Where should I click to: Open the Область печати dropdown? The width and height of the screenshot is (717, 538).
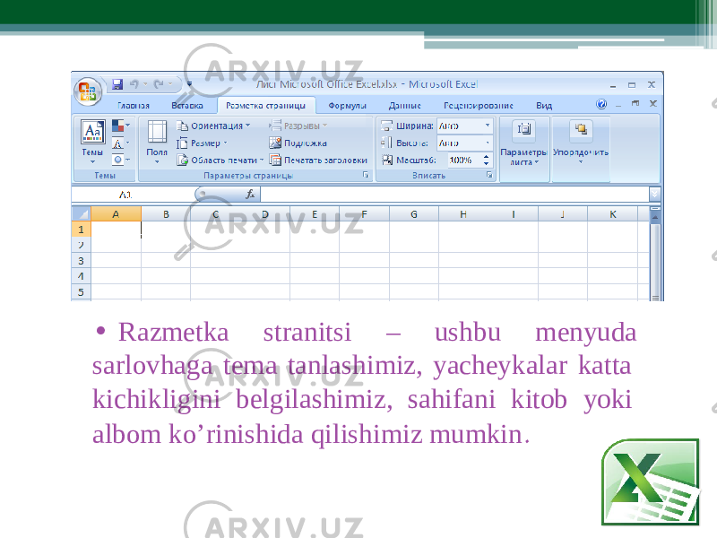[220, 161]
